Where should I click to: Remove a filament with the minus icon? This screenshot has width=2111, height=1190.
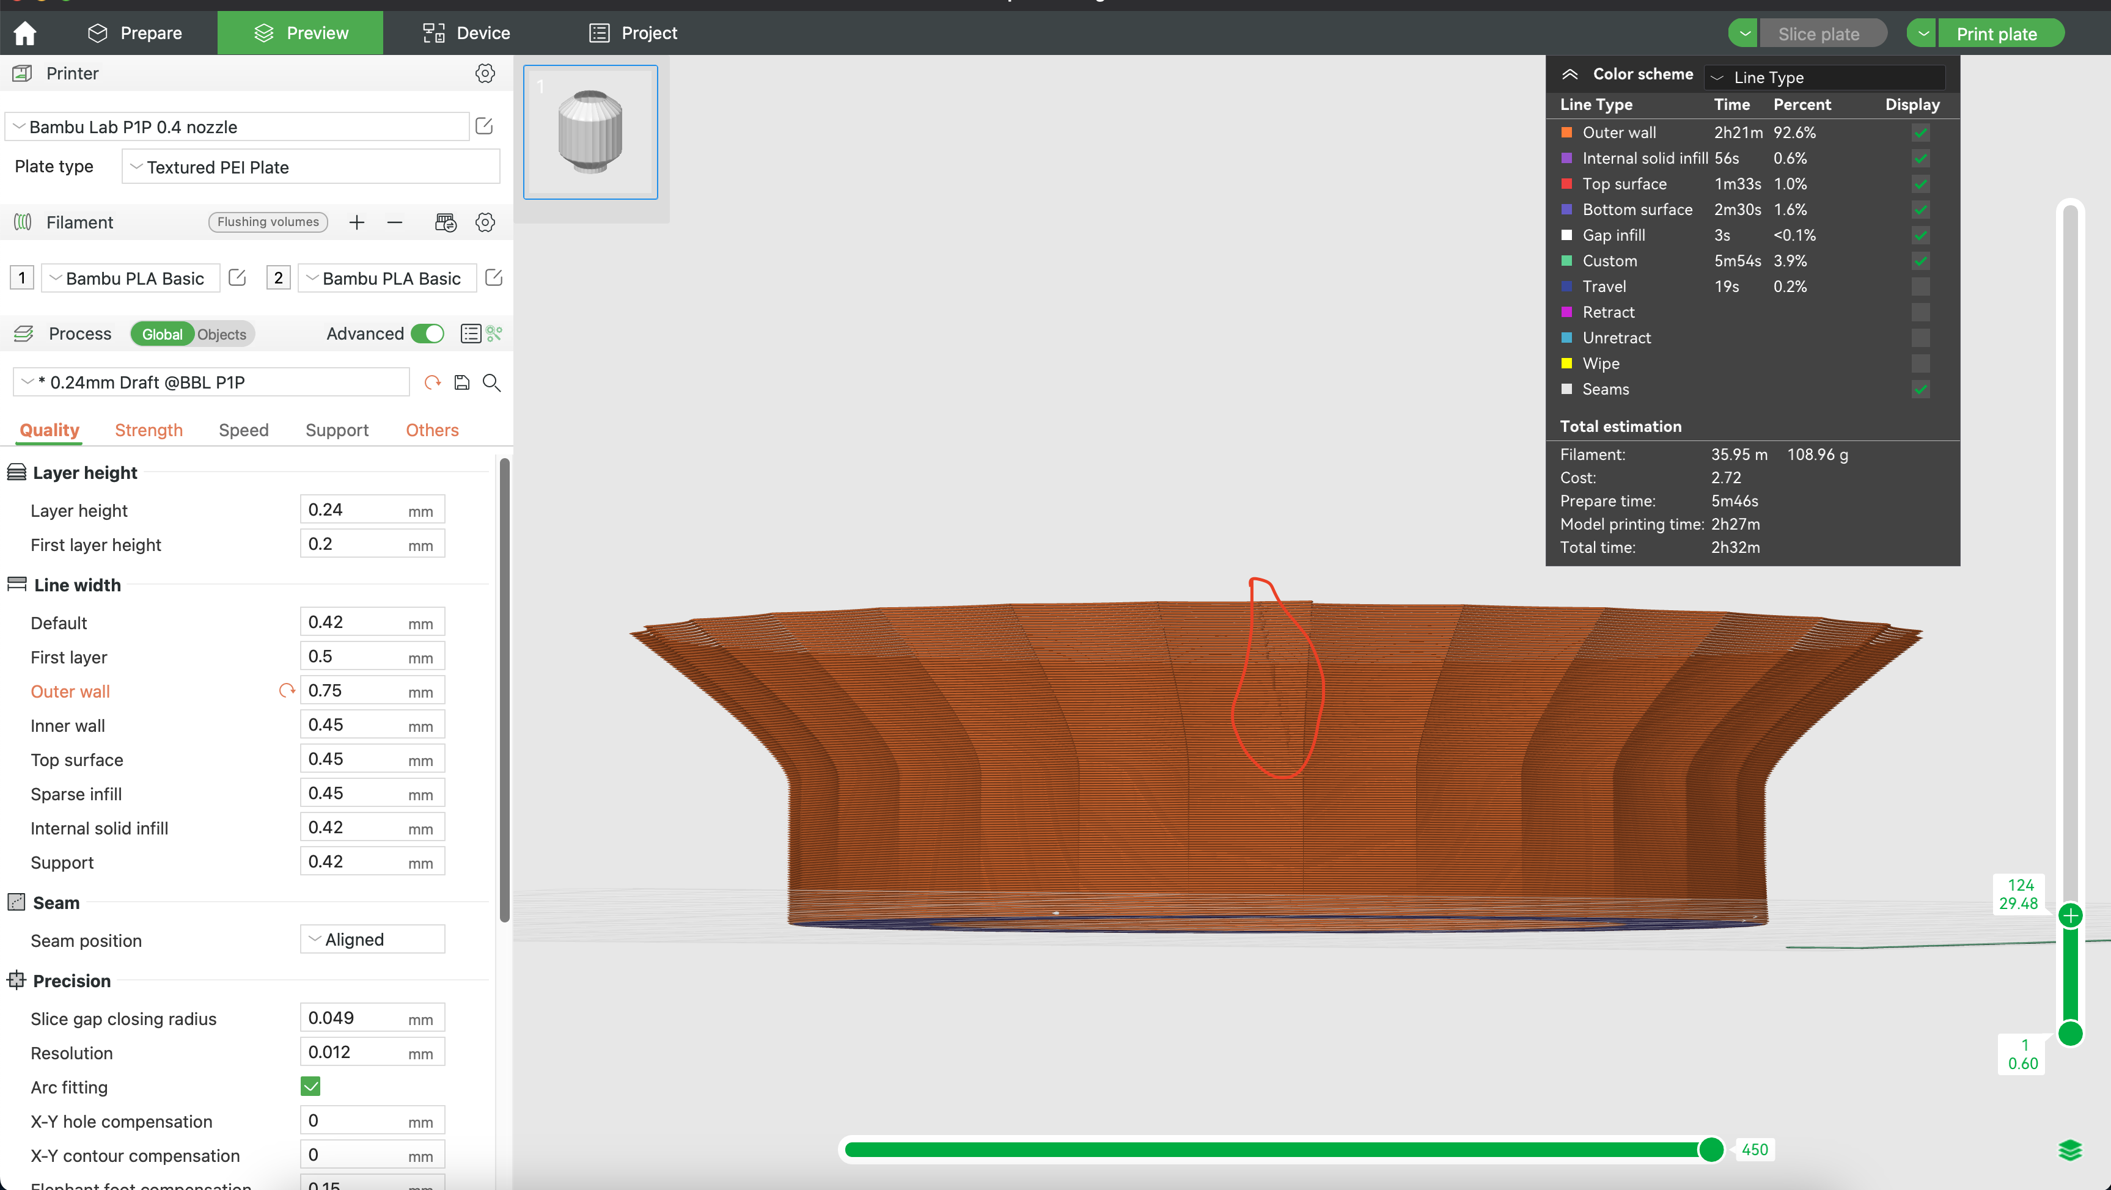(395, 222)
